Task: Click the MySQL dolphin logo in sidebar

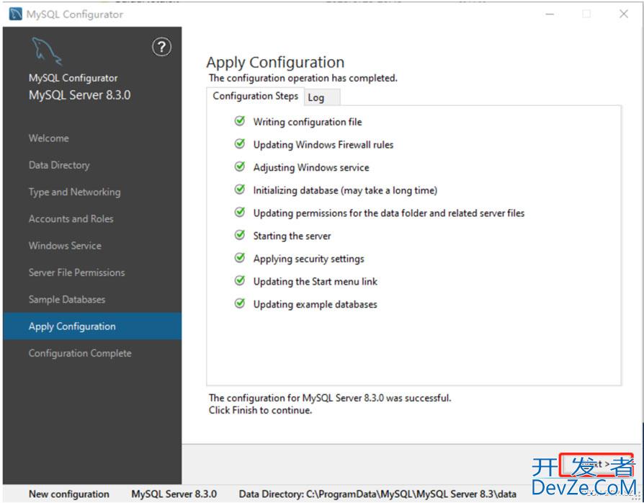Action: coord(46,51)
